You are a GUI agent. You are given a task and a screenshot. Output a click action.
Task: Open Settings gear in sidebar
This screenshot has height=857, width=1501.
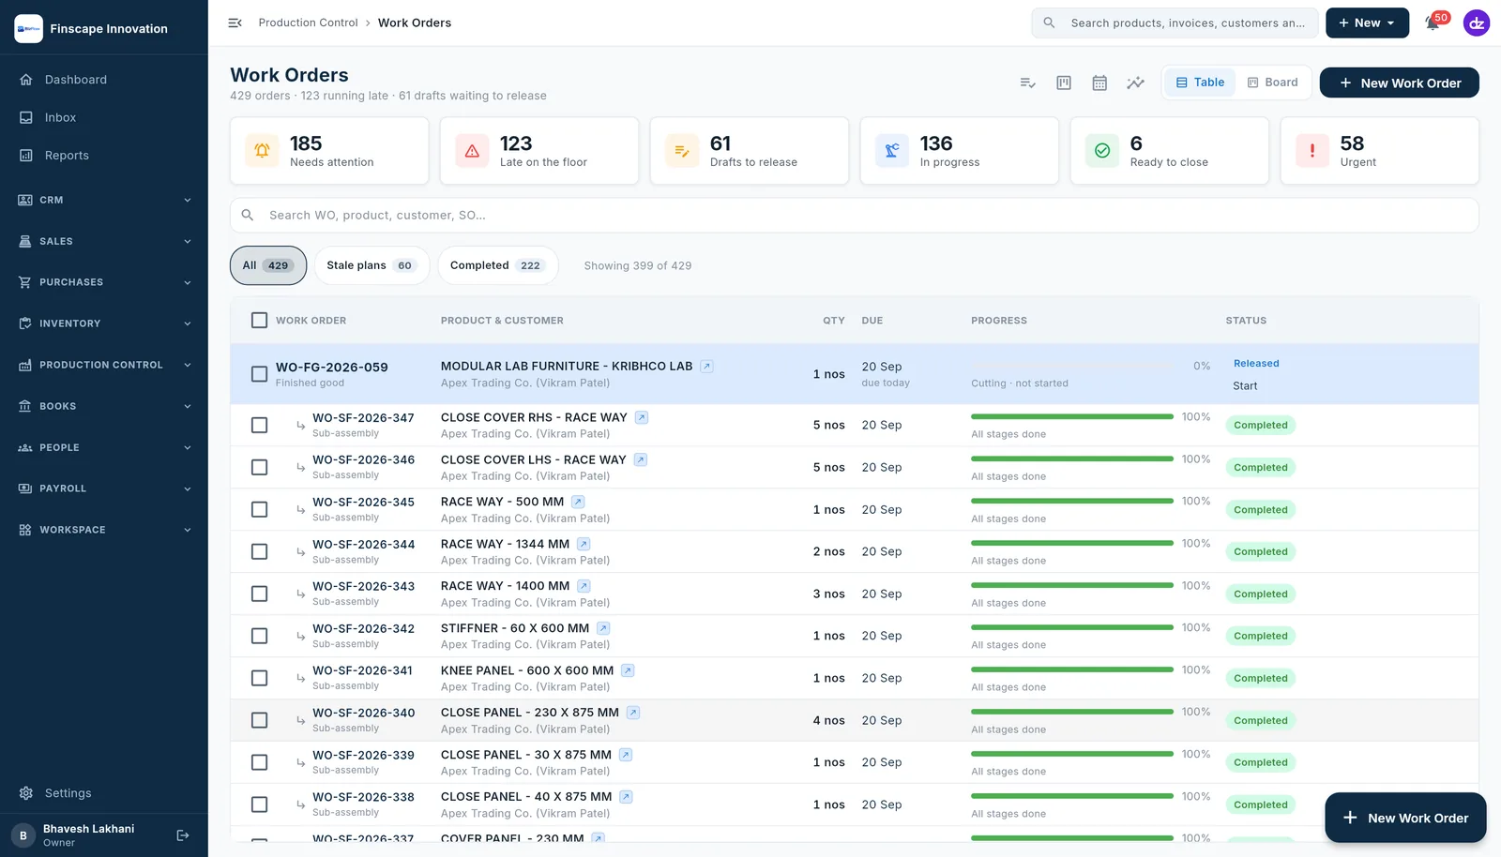(x=26, y=793)
